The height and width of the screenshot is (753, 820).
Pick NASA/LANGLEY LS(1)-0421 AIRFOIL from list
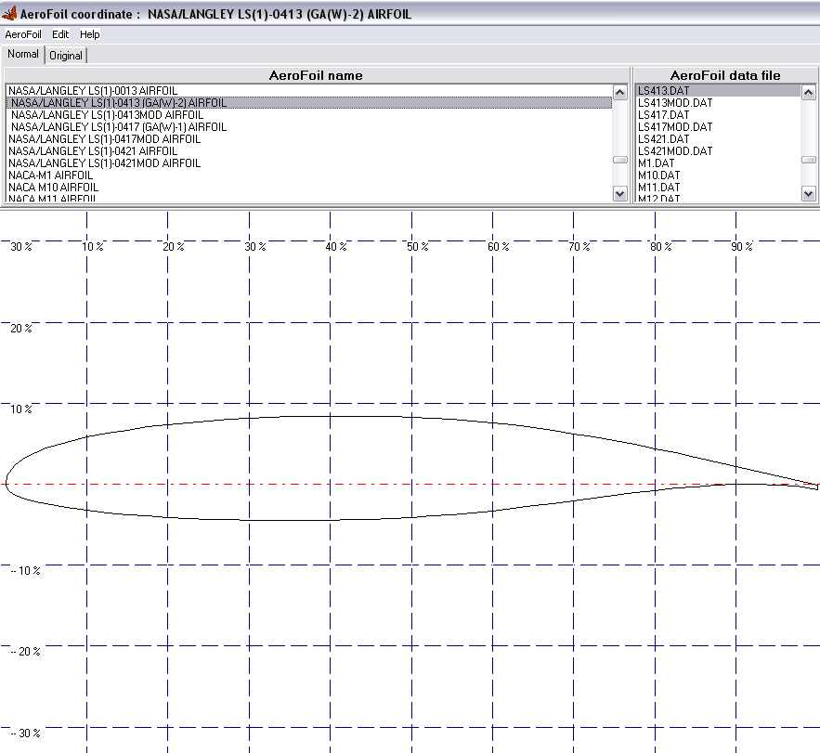point(93,151)
